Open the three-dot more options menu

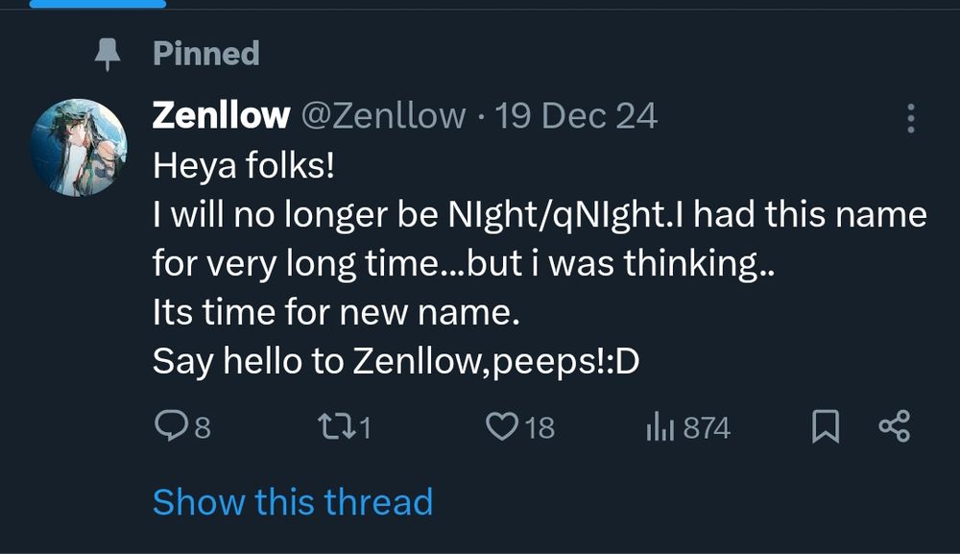click(x=910, y=118)
